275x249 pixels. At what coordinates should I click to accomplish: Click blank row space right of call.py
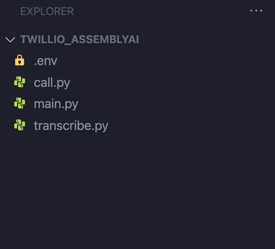click(x=171, y=83)
